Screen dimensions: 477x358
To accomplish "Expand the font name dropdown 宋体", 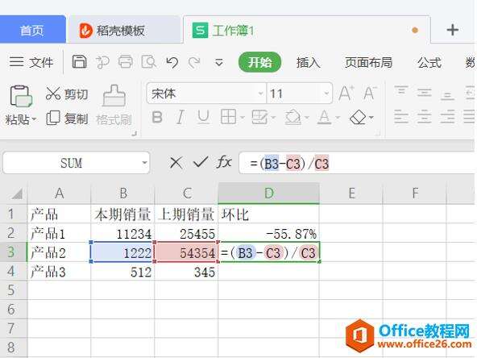I will [261, 94].
